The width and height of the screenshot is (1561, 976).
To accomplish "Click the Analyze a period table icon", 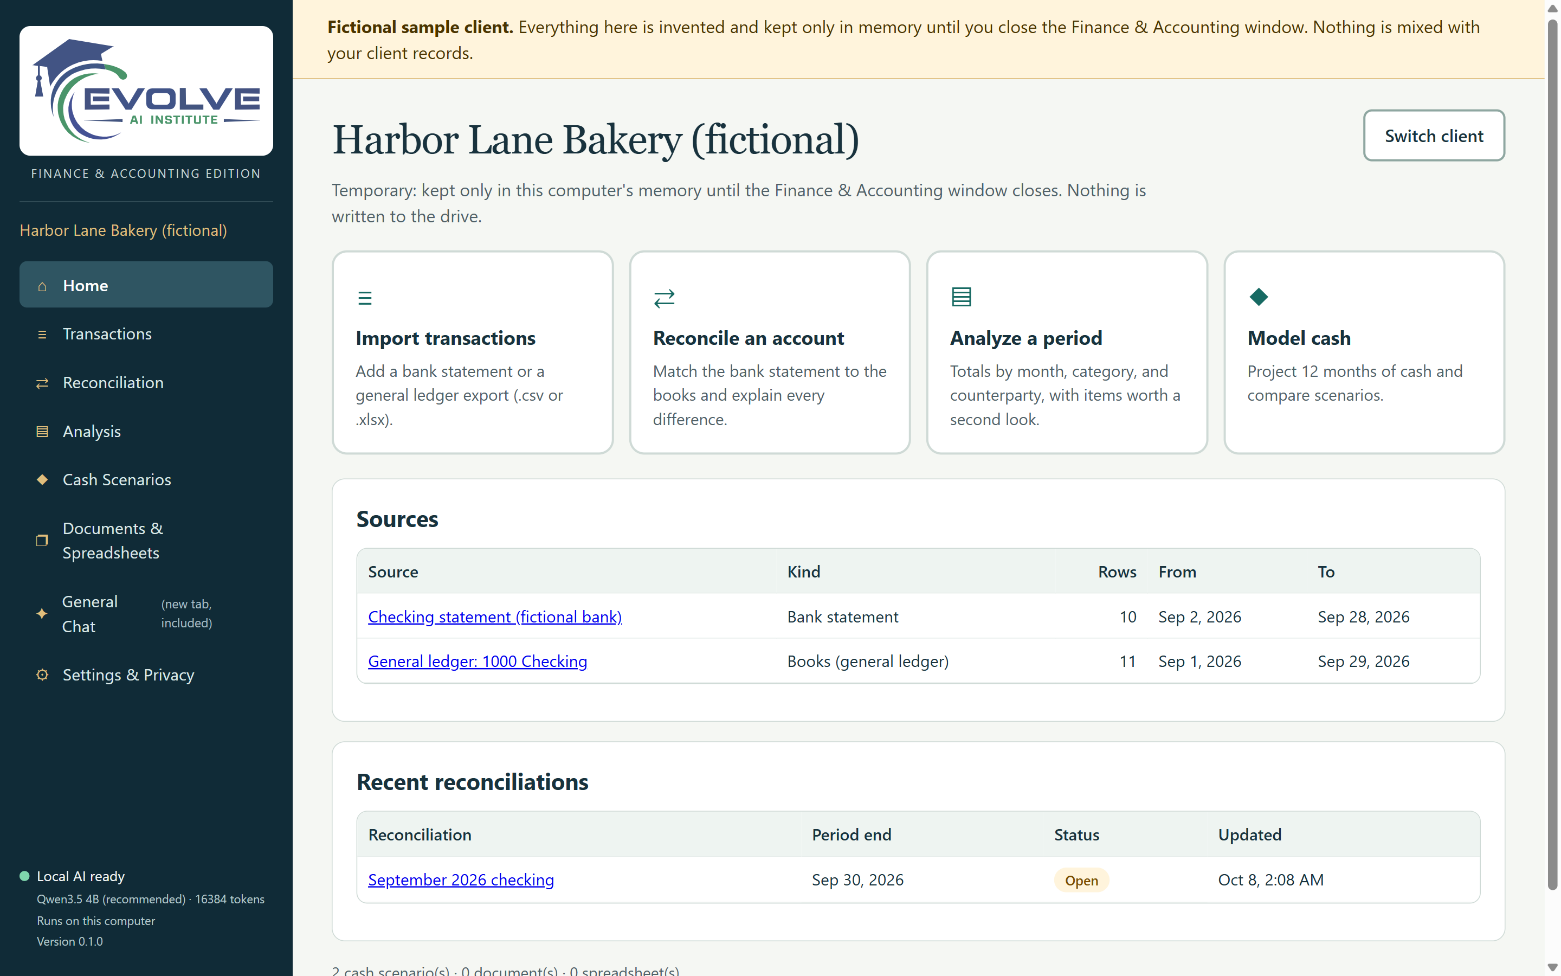I will [x=961, y=297].
